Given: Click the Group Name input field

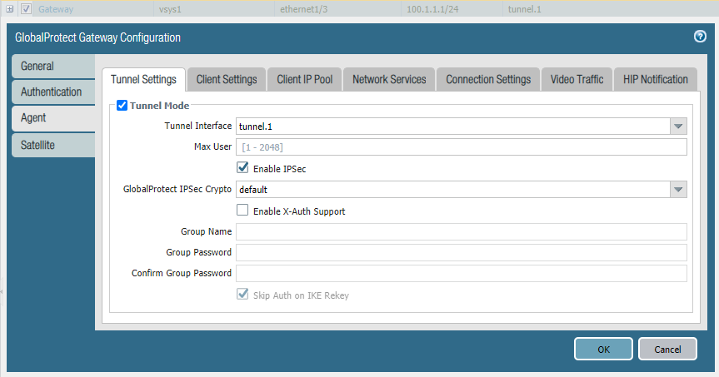Looking at the screenshot, I should pyautogui.click(x=462, y=231).
